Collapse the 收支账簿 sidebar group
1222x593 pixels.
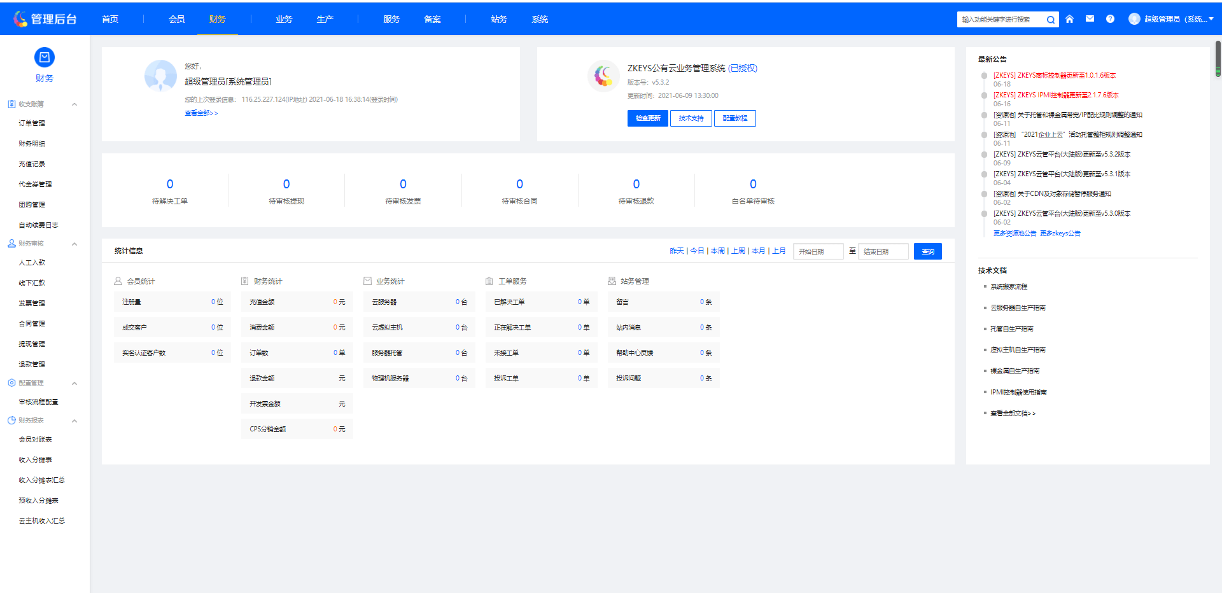pyautogui.click(x=74, y=104)
